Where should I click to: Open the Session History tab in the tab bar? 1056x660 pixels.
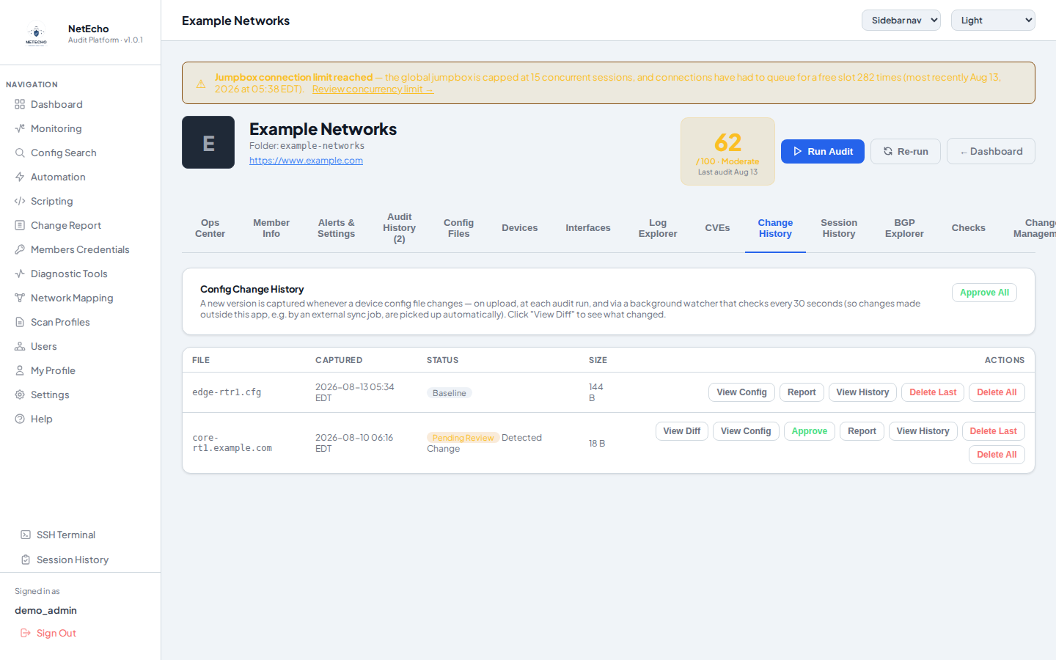839,228
